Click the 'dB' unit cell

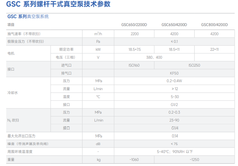coord(98,144)
